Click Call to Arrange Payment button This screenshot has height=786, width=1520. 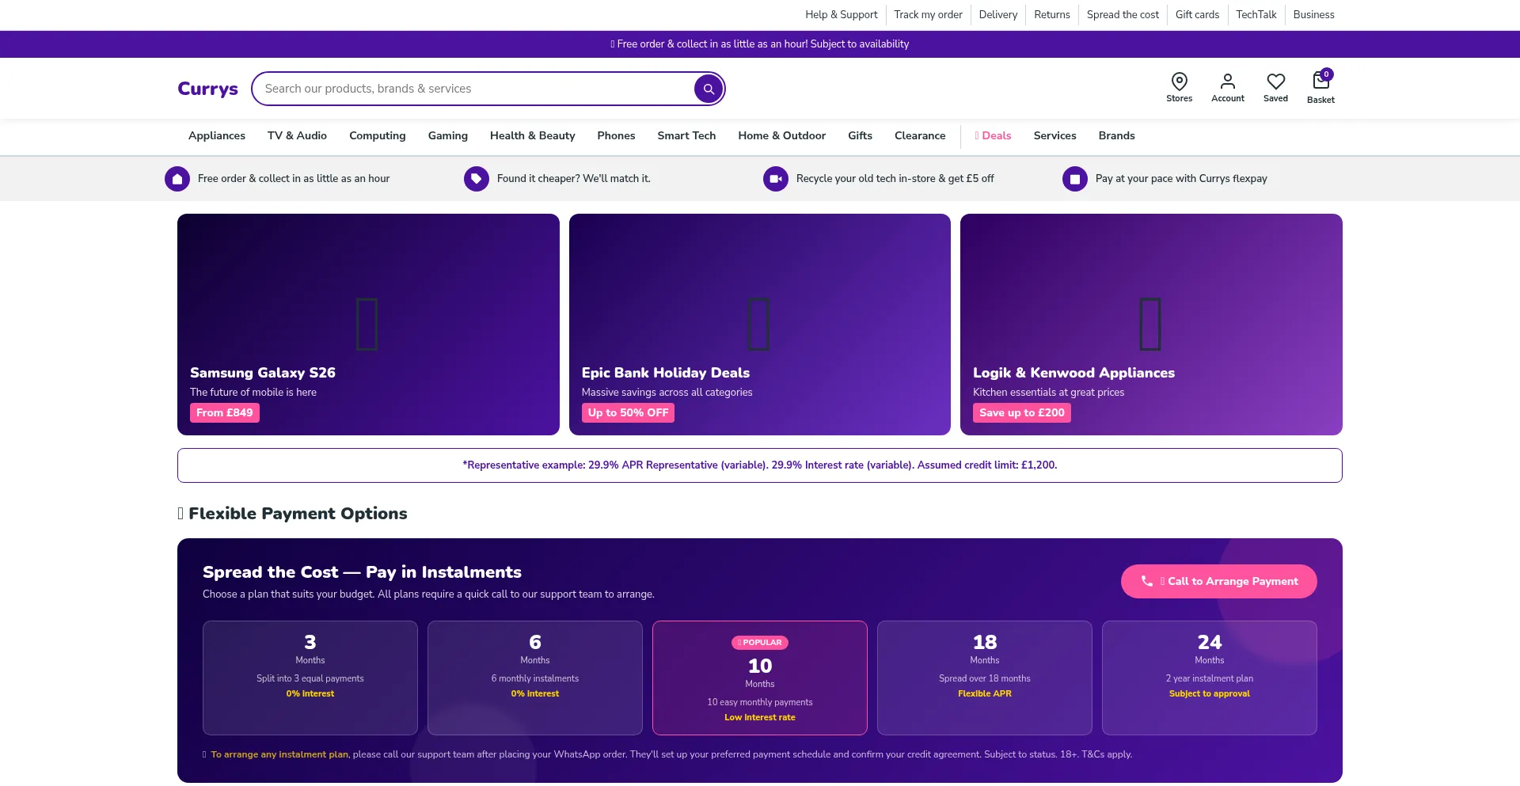(x=1219, y=582)
